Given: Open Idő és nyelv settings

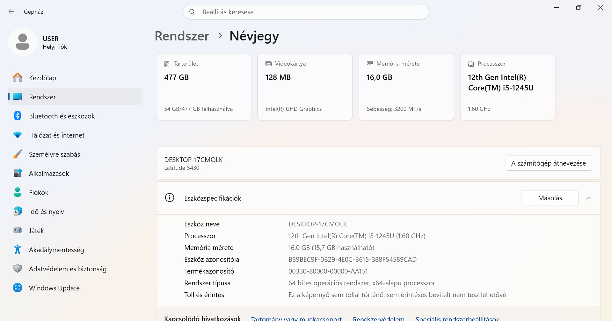Looking at the screenshot, I should [46, 211].
